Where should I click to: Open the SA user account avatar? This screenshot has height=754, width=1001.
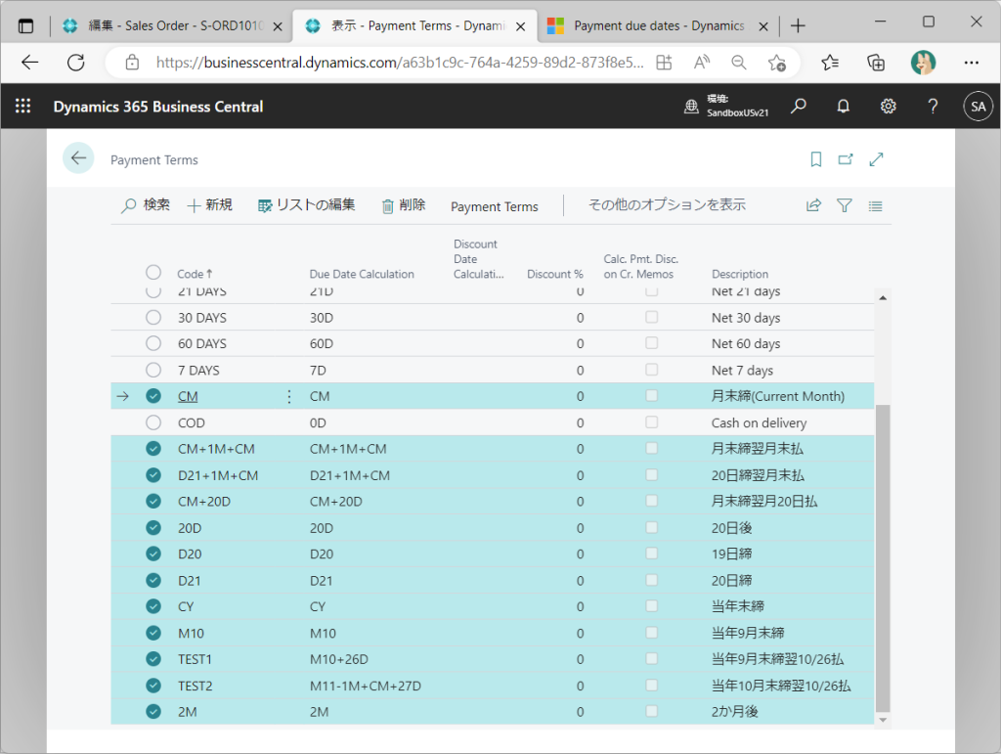(x=978, y=107)
